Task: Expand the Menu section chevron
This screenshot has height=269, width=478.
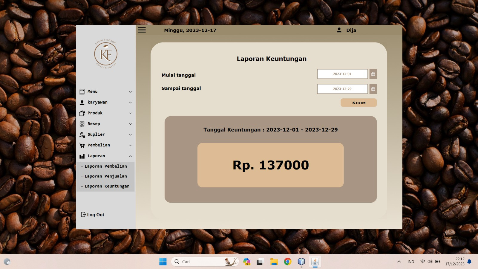Action: click(x=130, y=92)
